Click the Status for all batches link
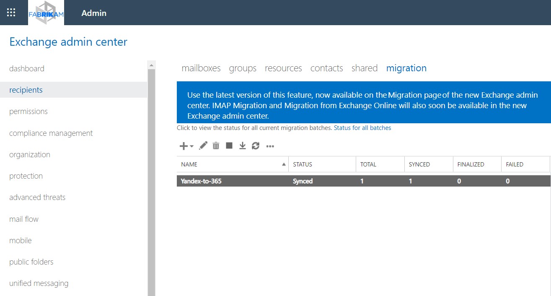Image resolution: width=551 pixels, height=296 pixels. [362, 128]
